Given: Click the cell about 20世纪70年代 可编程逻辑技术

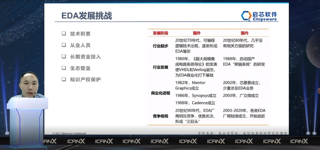Looking at the screenshot, I should point(196,46).
